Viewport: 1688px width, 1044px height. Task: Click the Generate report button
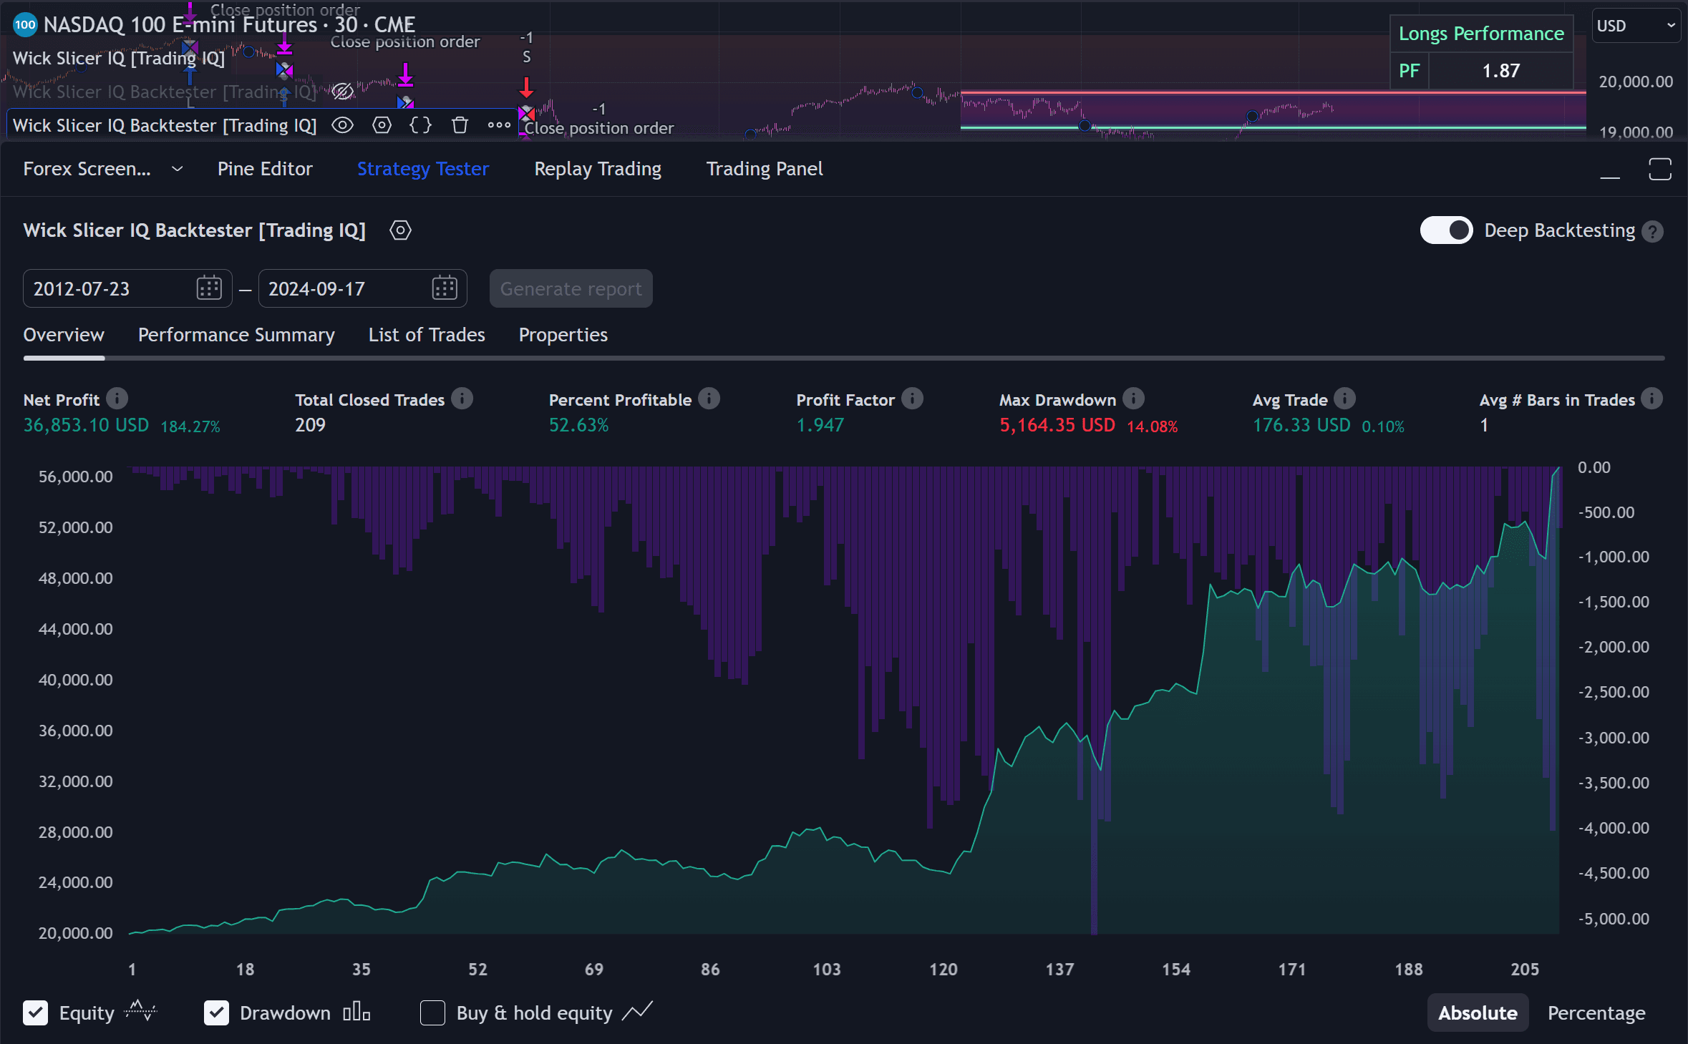point(571,288)
